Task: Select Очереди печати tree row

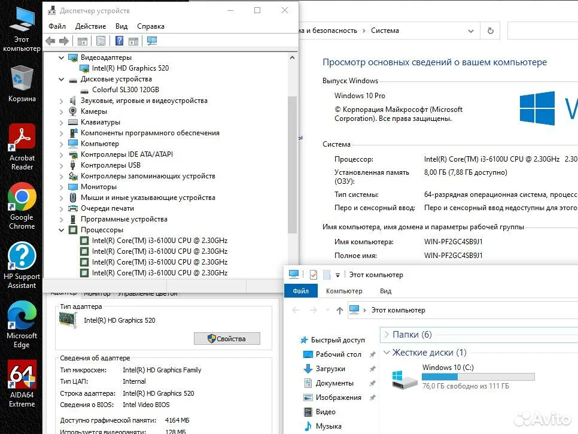Action: pyautogui.click(x=107, y=208)
